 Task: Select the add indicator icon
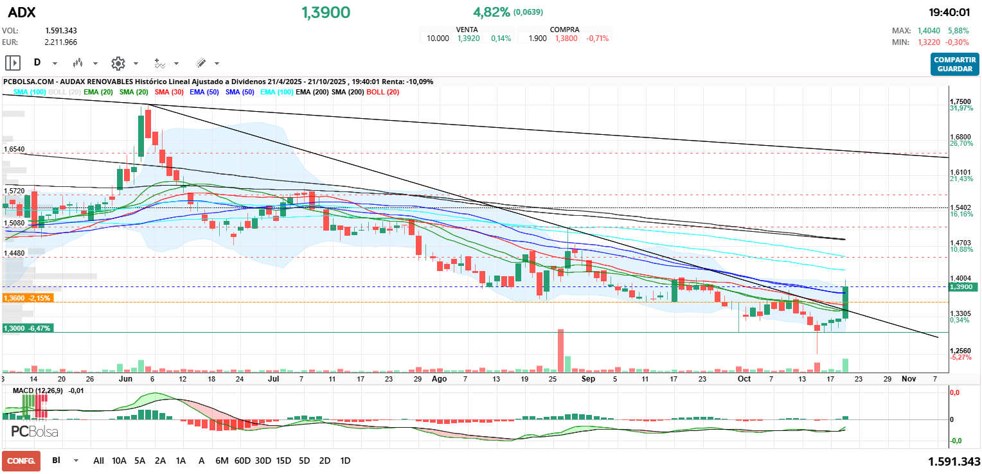159,63
